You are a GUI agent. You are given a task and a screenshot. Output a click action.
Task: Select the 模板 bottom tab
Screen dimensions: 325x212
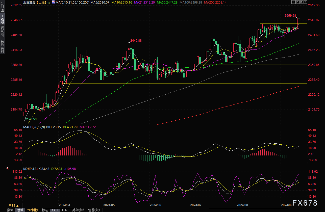point(20,210)
